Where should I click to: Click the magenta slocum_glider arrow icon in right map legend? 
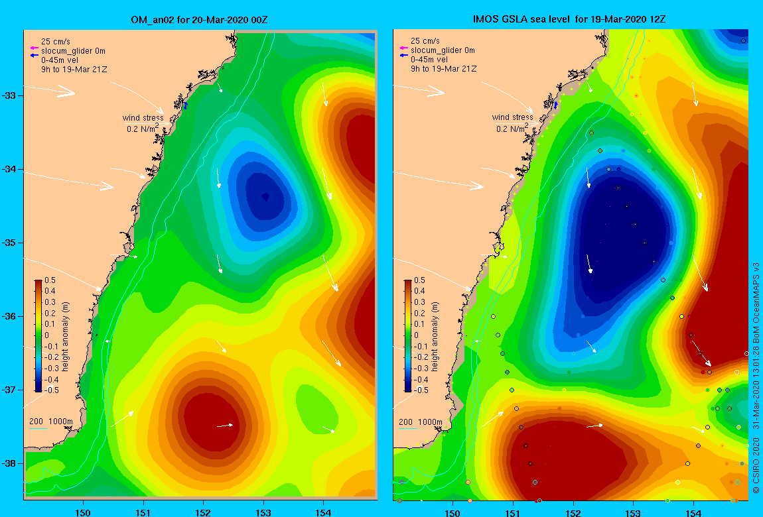tap(403, 48)
